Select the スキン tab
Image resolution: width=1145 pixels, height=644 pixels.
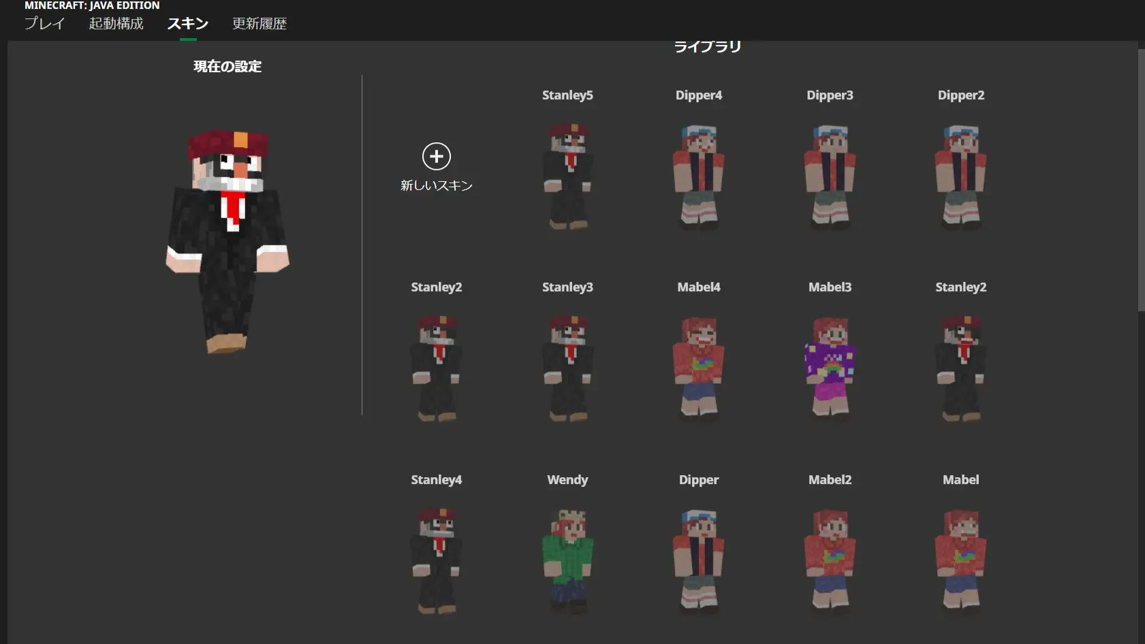[x=187, y=24]
